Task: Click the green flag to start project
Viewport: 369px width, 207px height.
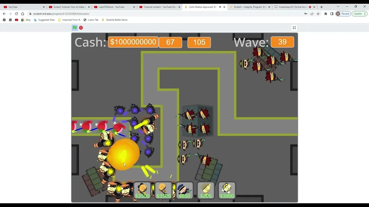Action: click(75, 28)
